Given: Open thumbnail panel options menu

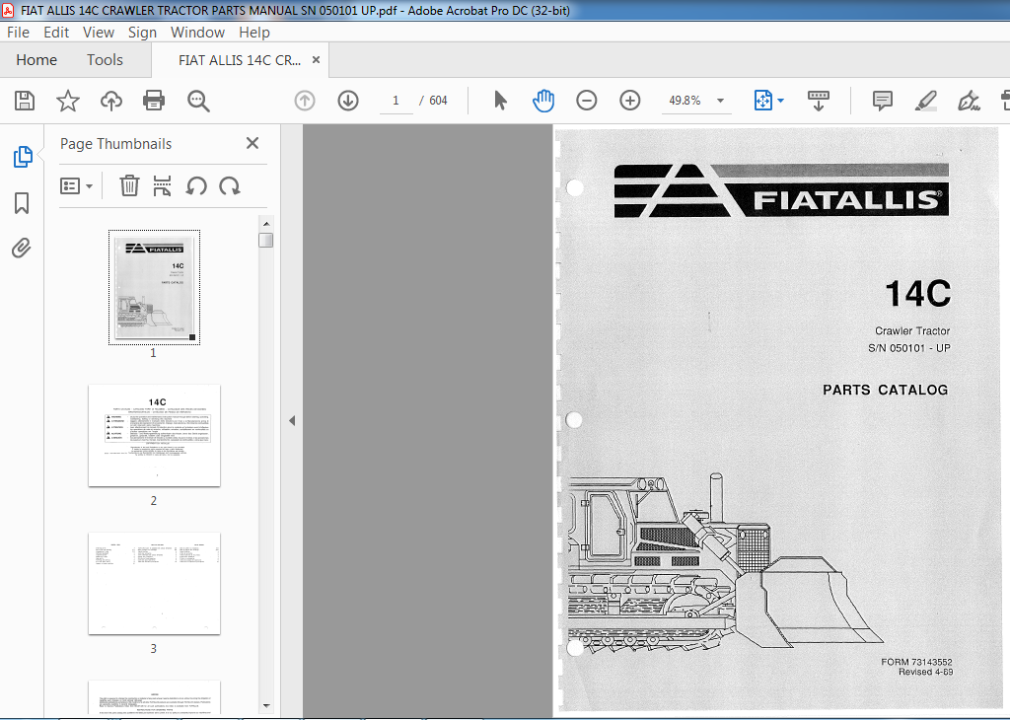Looking at the screenshot, I should point(76,186).
